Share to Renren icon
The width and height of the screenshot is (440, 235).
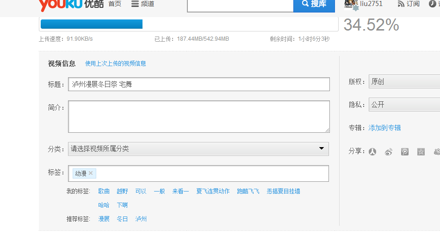click(372, 152)
